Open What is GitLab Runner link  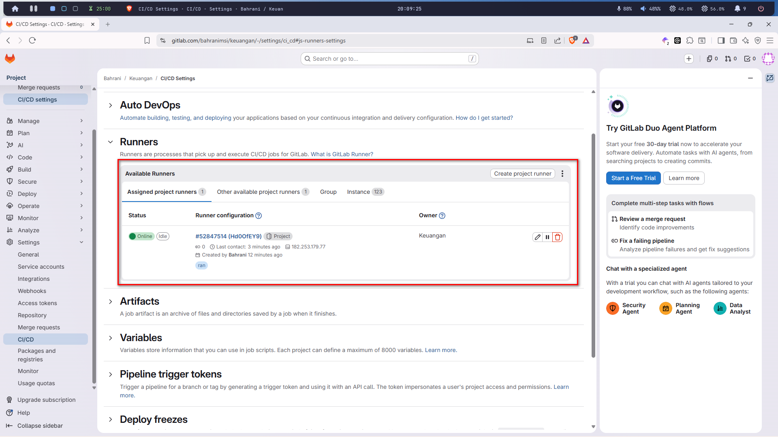[x=342, y=154]
